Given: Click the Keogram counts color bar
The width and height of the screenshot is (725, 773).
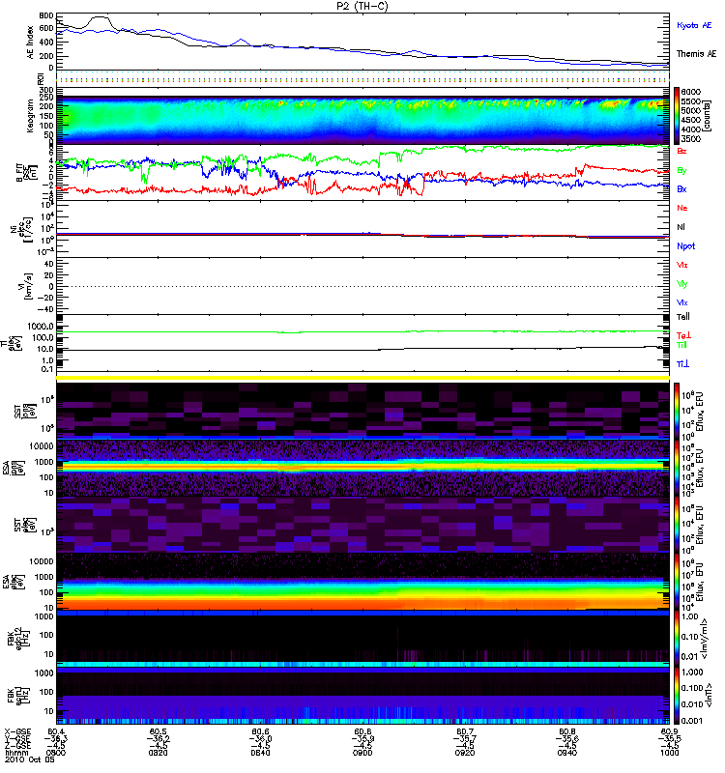Looking at the screenshot, I should [x=677, y=115].
